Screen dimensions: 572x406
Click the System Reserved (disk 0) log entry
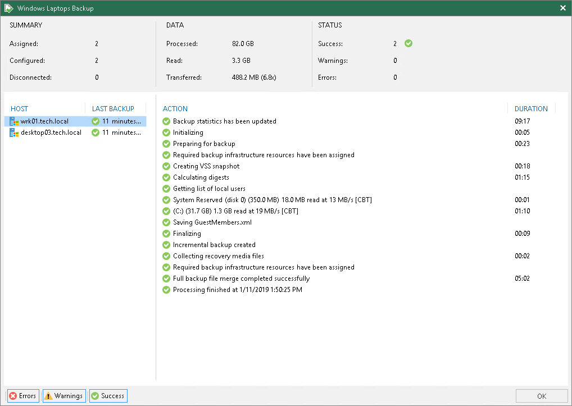(273, 200)
